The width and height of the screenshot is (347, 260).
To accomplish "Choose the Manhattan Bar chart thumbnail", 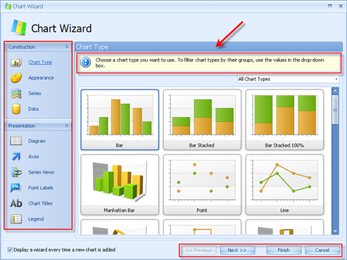I will pos(120,184).
